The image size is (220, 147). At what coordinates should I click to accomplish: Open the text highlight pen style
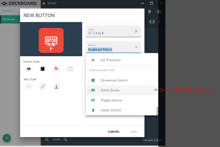tap(43, 86)
